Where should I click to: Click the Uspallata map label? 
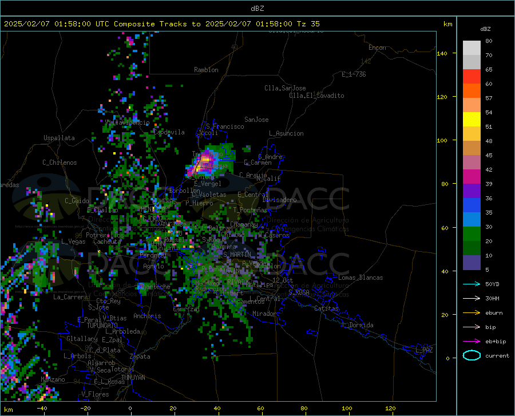point(59,138)
